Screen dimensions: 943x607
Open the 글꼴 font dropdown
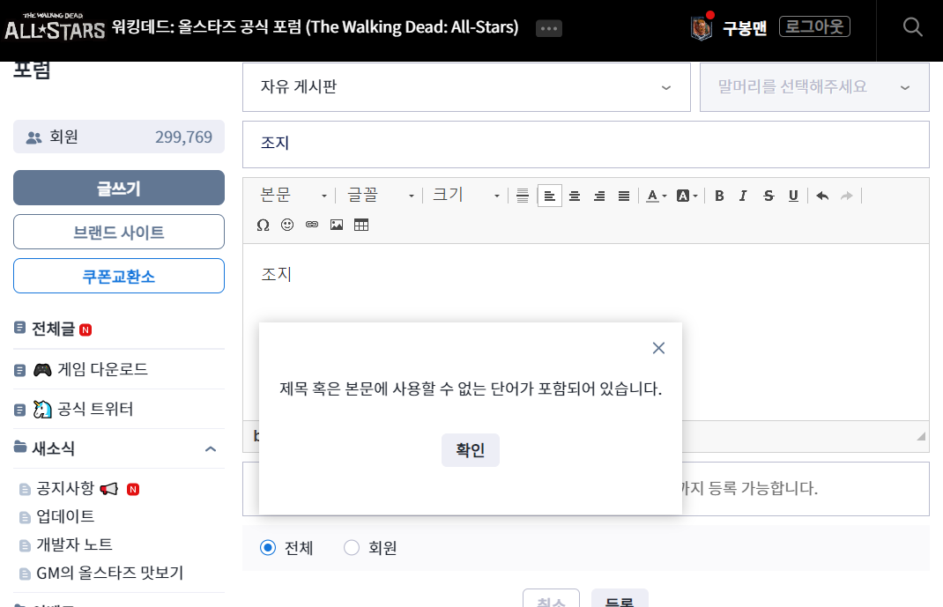tap(380, 196)
